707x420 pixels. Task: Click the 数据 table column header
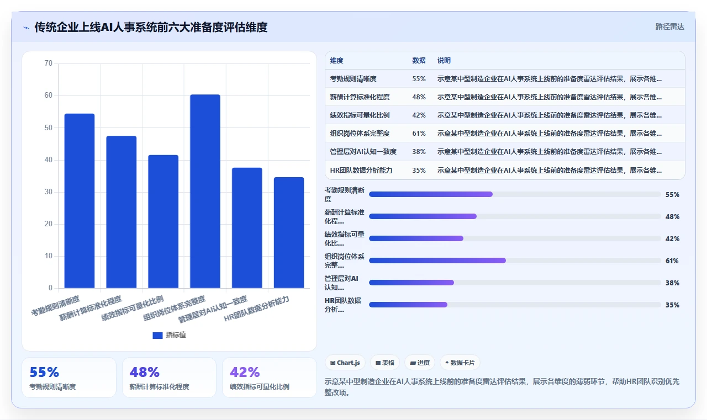[x=419, y=61]
